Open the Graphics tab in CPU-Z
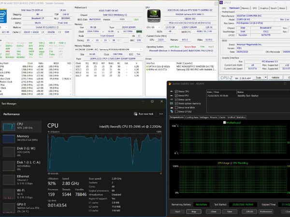The height and width of the screenshot is (217, 290). click(x=264, y=8)
